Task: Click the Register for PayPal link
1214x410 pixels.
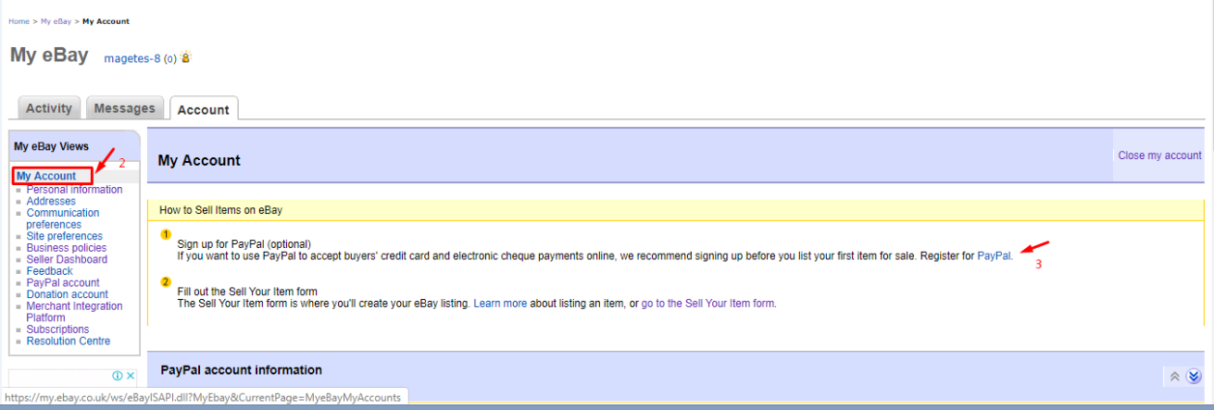Action: [x=994, y=255]
